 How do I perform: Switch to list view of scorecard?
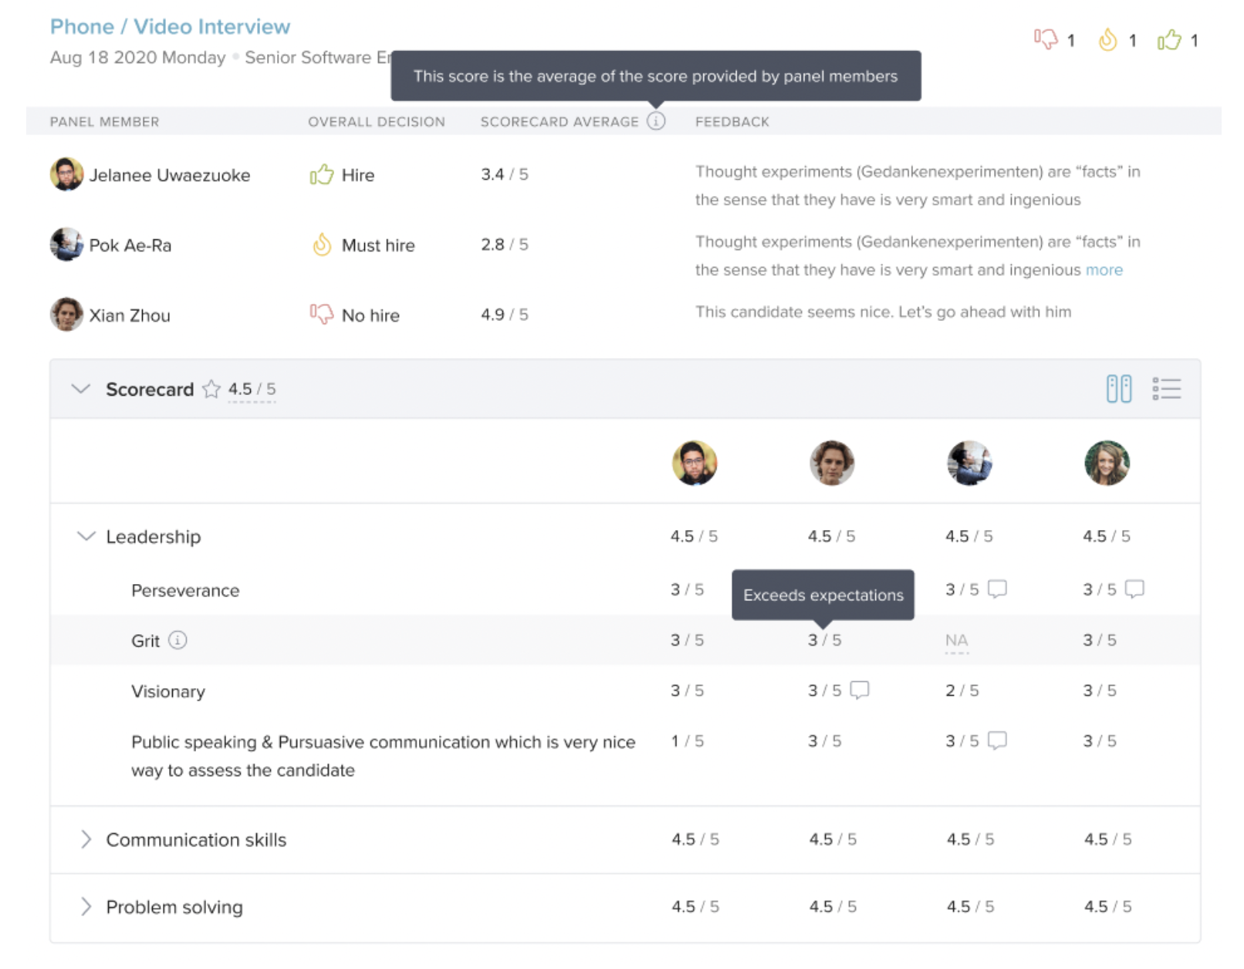[1166, 389]
